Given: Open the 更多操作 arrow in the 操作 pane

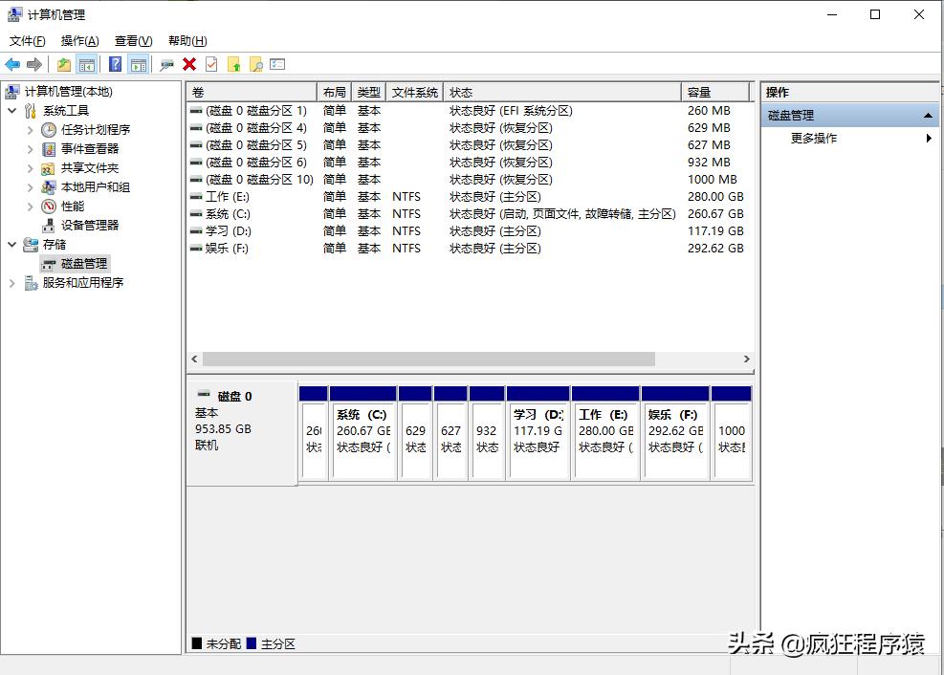Looking at the screenshot, I should (x=927, y=137).
